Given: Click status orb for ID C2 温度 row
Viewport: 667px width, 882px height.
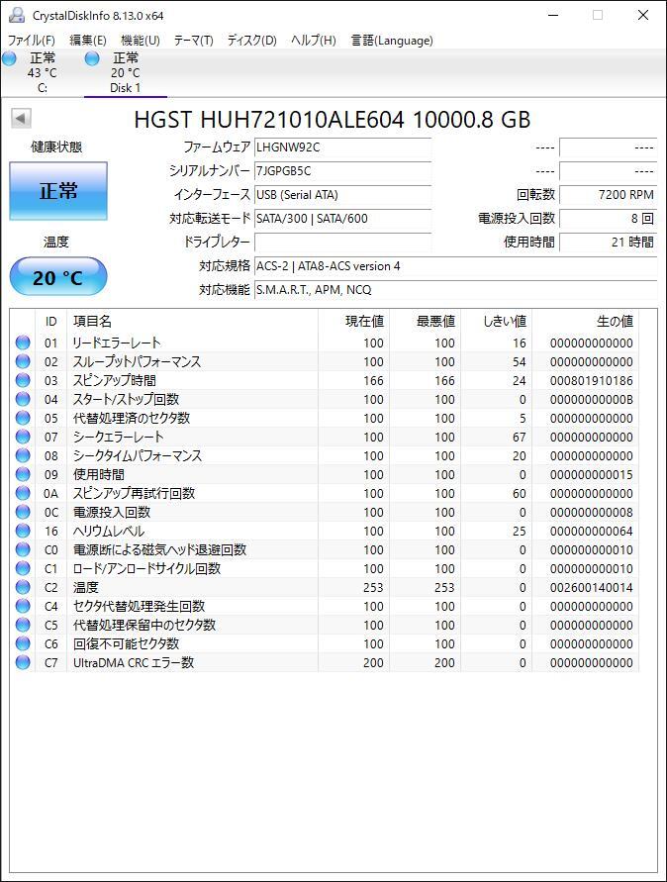Looking at the screenshot, I should 23,587.
